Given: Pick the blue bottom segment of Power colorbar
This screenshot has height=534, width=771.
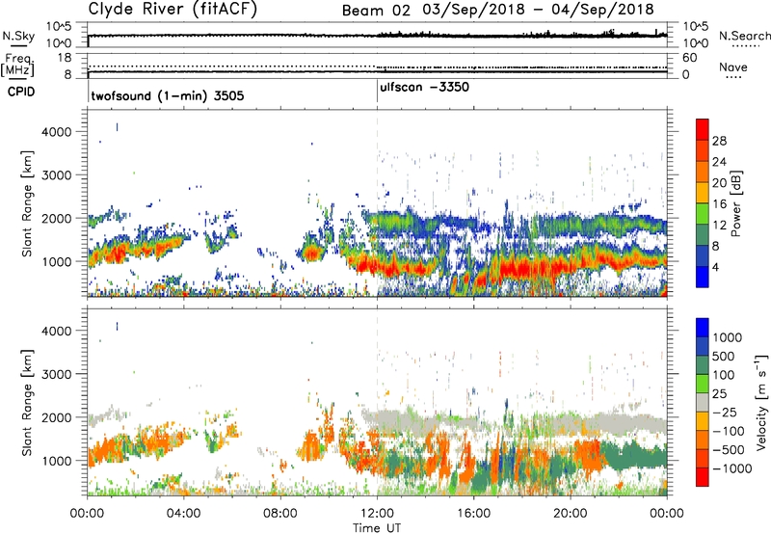Looking at the screenshot, I should coord(703,277).
